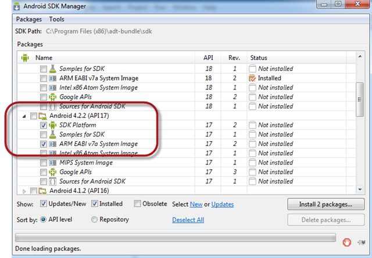Check the API 17 Google APIs box
This screenshot has height=258, width=372.
[x=44, y=172]
